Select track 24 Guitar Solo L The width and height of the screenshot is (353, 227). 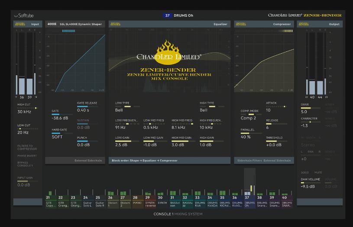pos(87,201)
